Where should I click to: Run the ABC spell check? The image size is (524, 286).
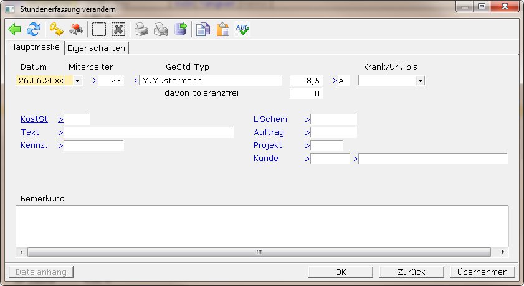242,29
